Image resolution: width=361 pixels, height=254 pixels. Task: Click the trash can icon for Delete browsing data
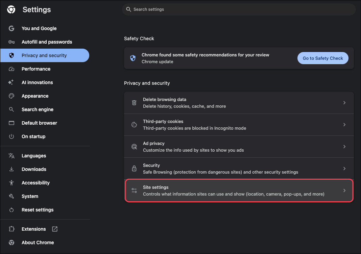pos(134,103)
